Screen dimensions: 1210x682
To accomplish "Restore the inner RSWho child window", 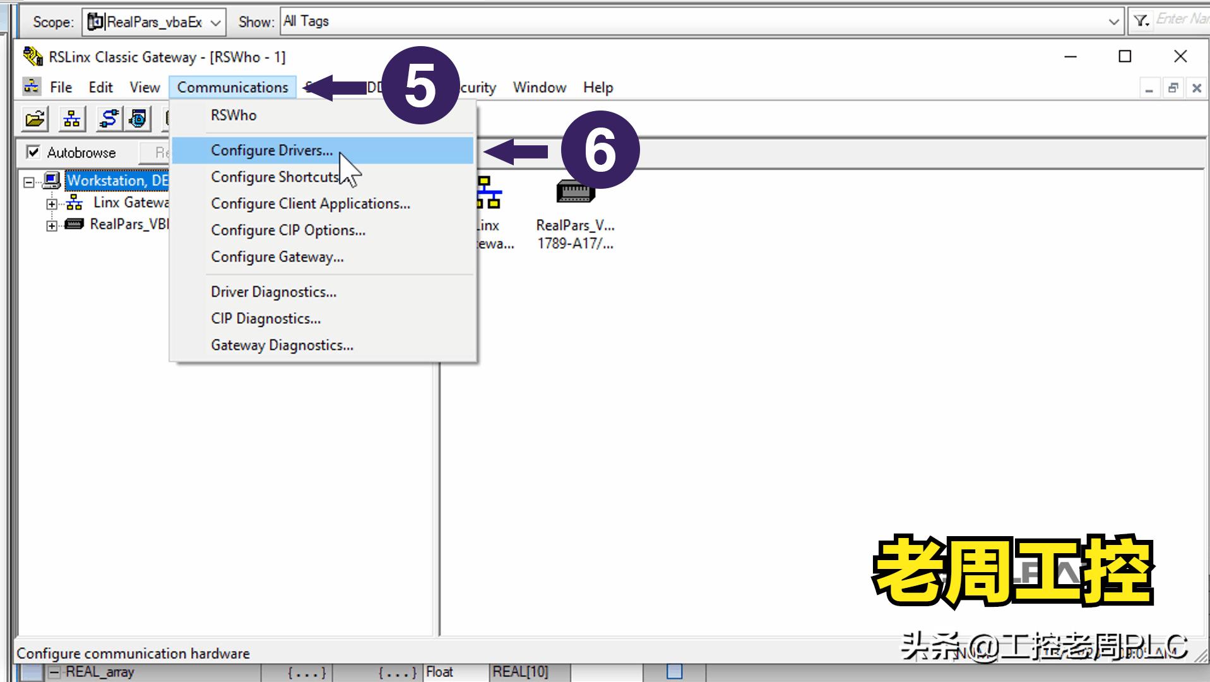I will 1173,88.
